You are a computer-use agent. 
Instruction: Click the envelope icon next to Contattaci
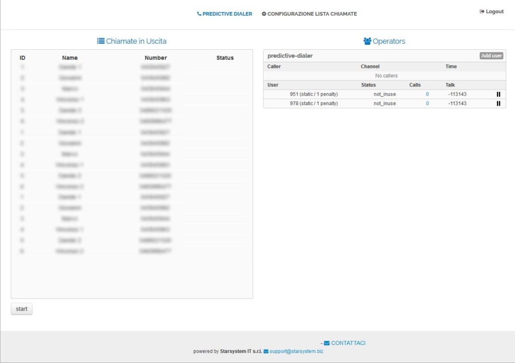pos(327,343)
